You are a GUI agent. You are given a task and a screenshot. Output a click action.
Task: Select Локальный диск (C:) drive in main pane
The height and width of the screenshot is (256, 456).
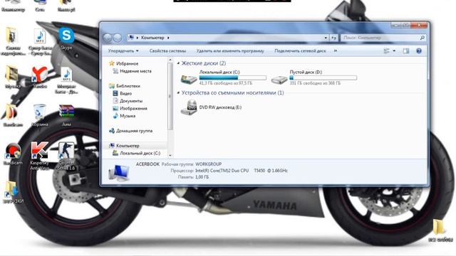(223, 78)
